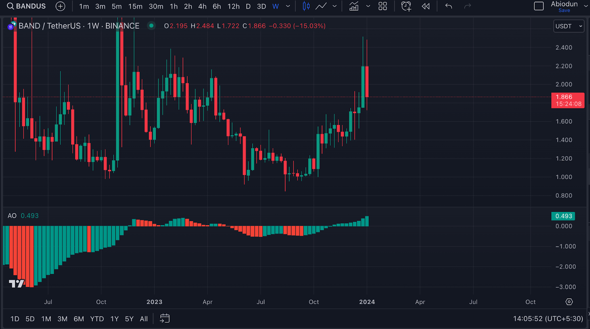Viewport: 590px width, 329px height.
Task: Switch to the 6h timeframe
Action: [x=217, y=6]
